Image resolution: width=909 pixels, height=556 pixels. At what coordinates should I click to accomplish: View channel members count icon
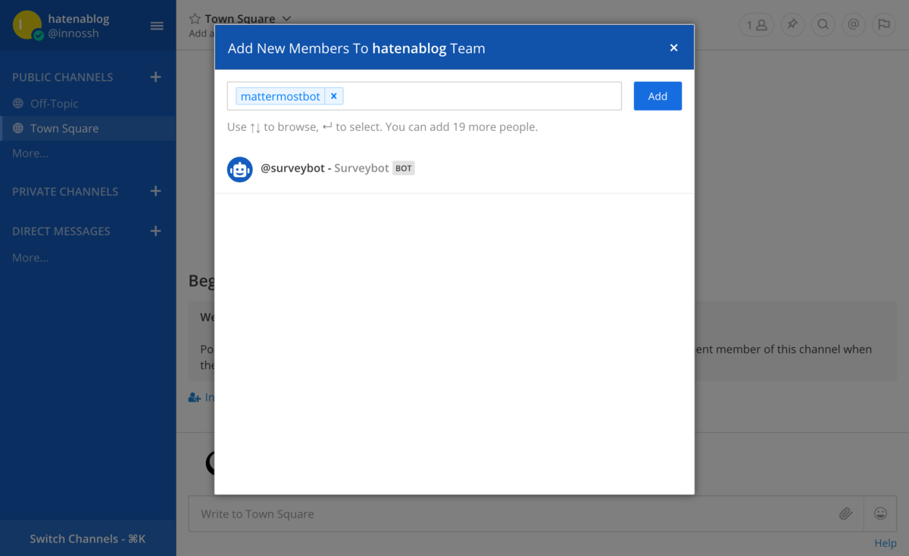[757, 25]
